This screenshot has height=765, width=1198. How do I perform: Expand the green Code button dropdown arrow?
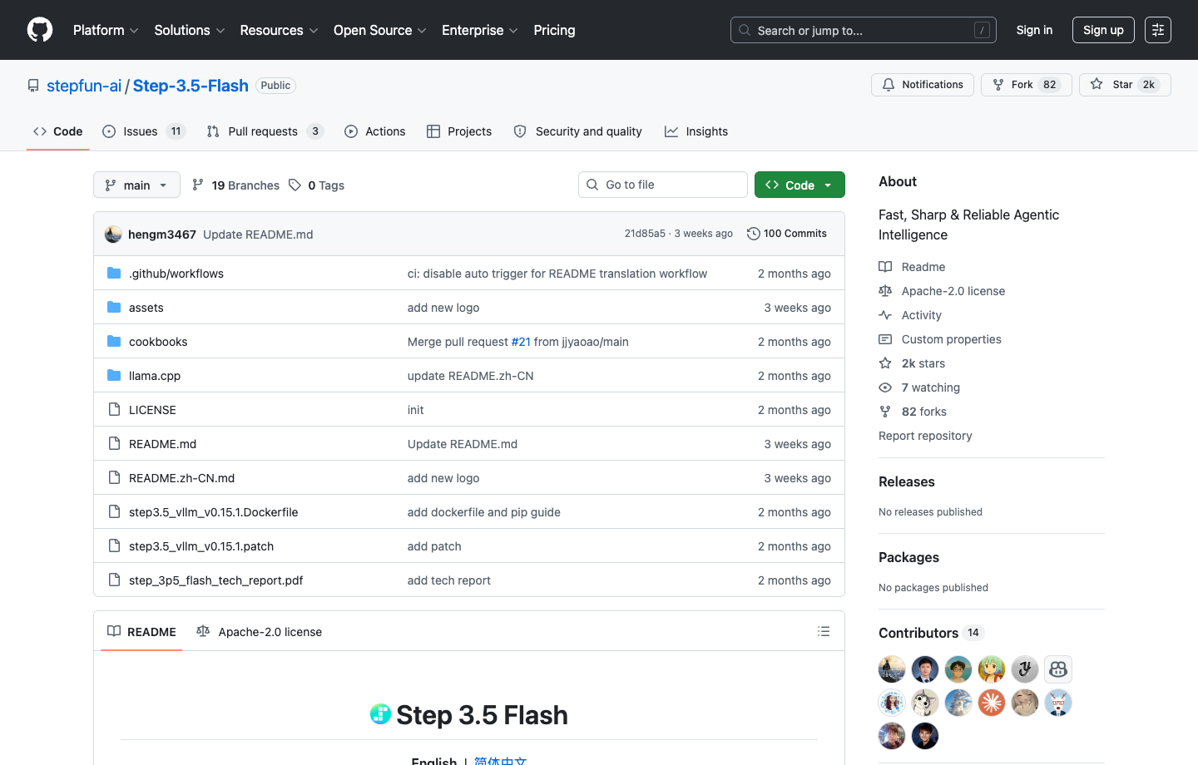pos(827,185)
